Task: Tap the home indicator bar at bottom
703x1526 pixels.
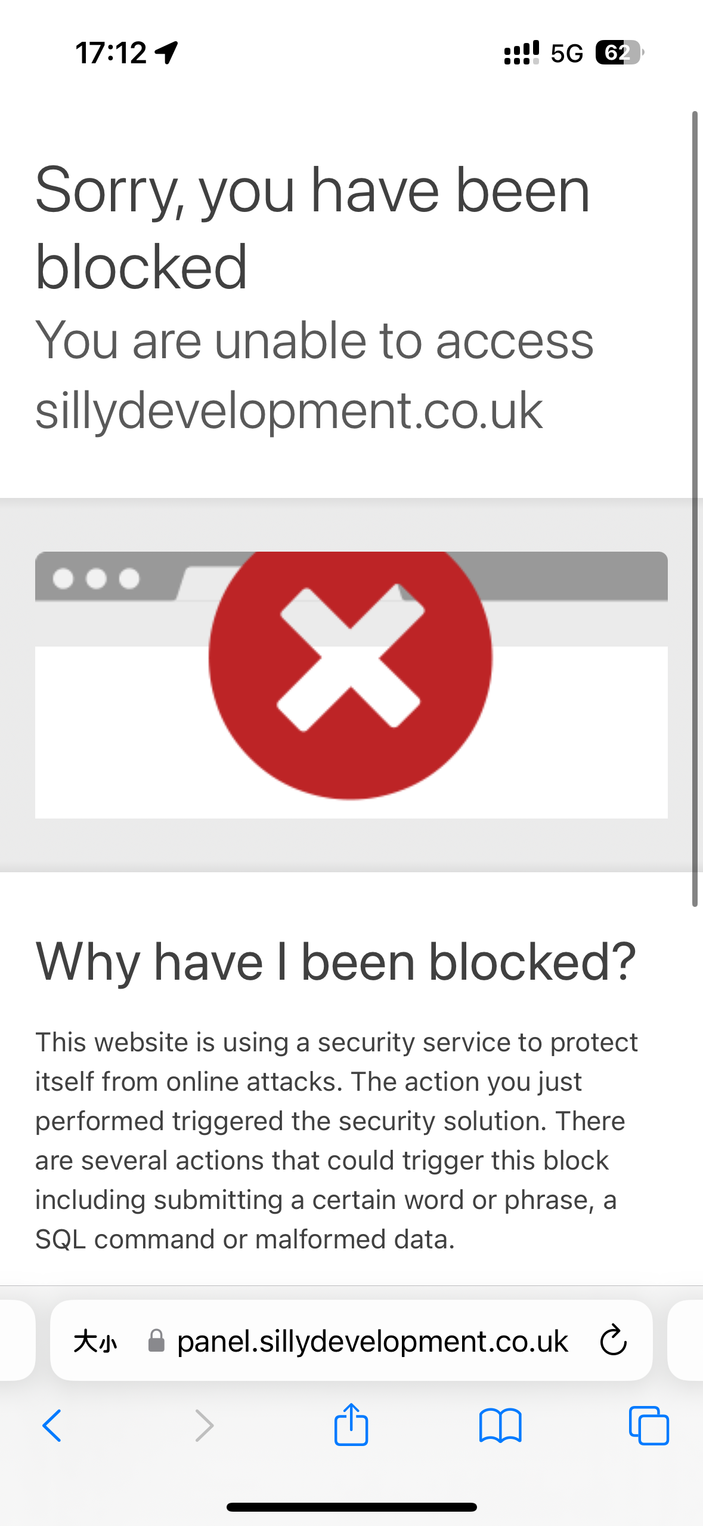Action: pos(351,1507)
